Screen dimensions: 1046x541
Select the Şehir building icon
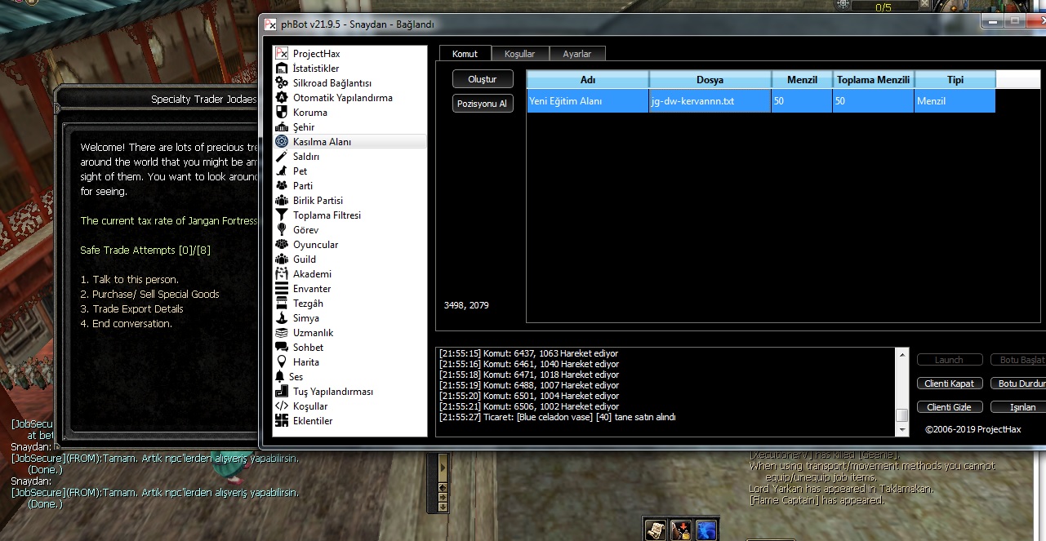282,127
